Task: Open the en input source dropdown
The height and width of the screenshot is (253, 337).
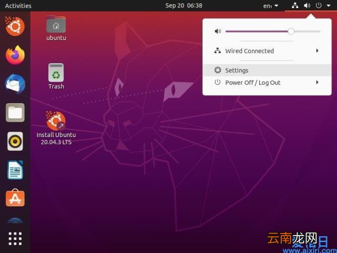Action: [x=271, y=6]
